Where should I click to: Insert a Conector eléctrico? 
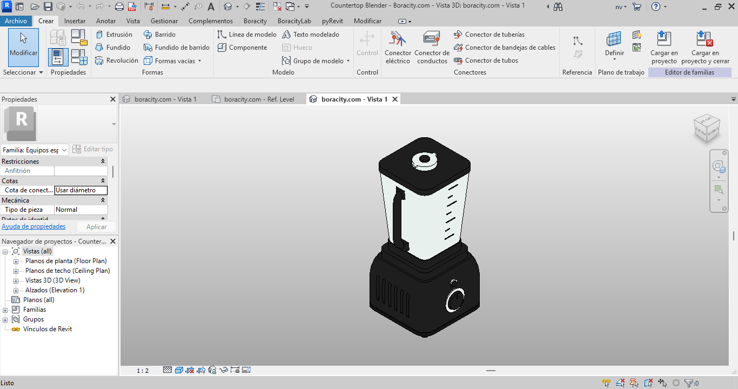pos(398,48)
